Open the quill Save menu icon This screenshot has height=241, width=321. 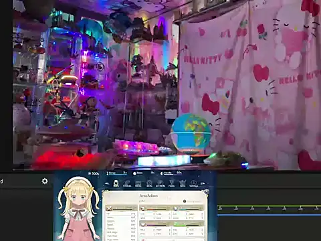point(183,183)
